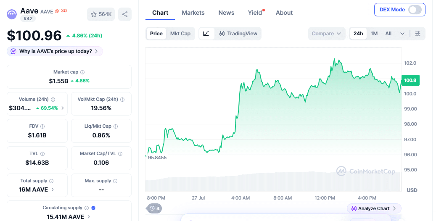Click the 100.8 current price label

[410, 80]
